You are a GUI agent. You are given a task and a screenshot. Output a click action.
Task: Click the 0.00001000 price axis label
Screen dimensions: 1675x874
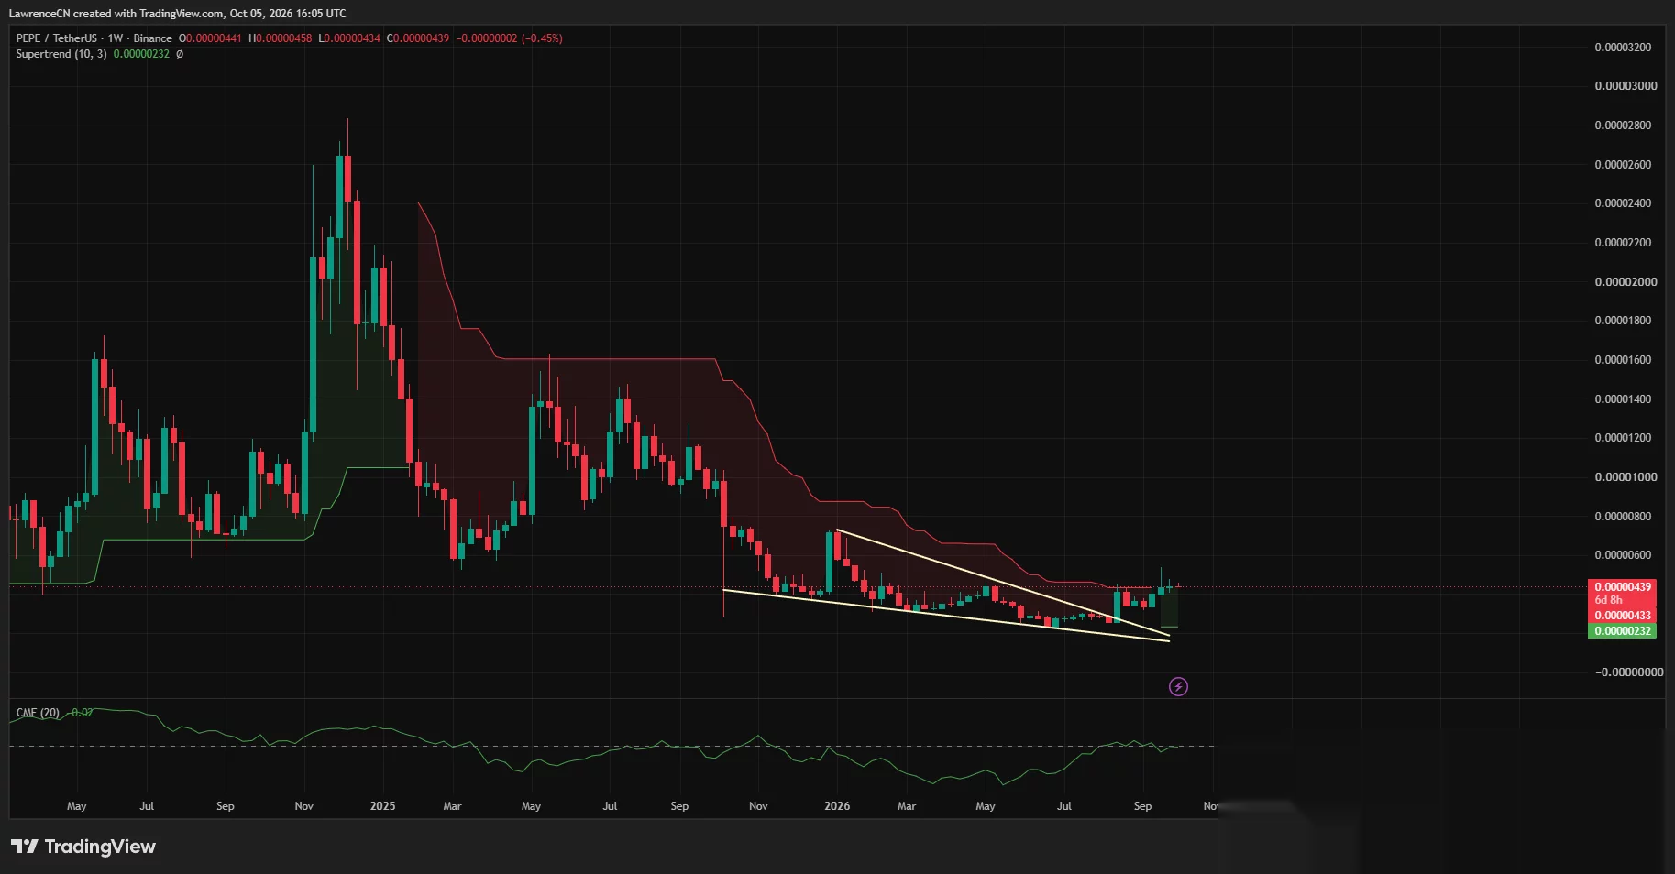coord(1625,477)
